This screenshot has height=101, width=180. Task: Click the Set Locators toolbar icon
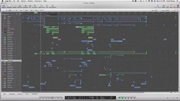click(x=35, y=6)
